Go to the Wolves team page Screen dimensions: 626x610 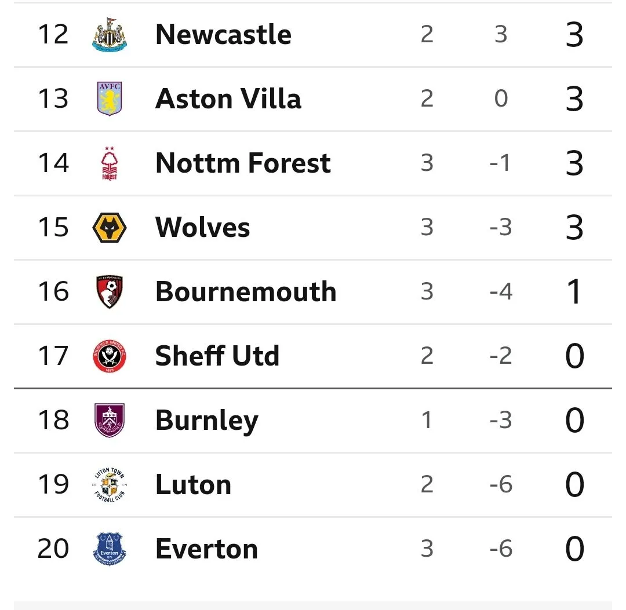[203, 228]
